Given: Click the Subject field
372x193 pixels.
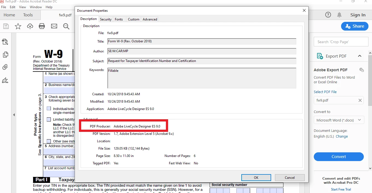Looking at the screenshot, I should click(202, 61).
